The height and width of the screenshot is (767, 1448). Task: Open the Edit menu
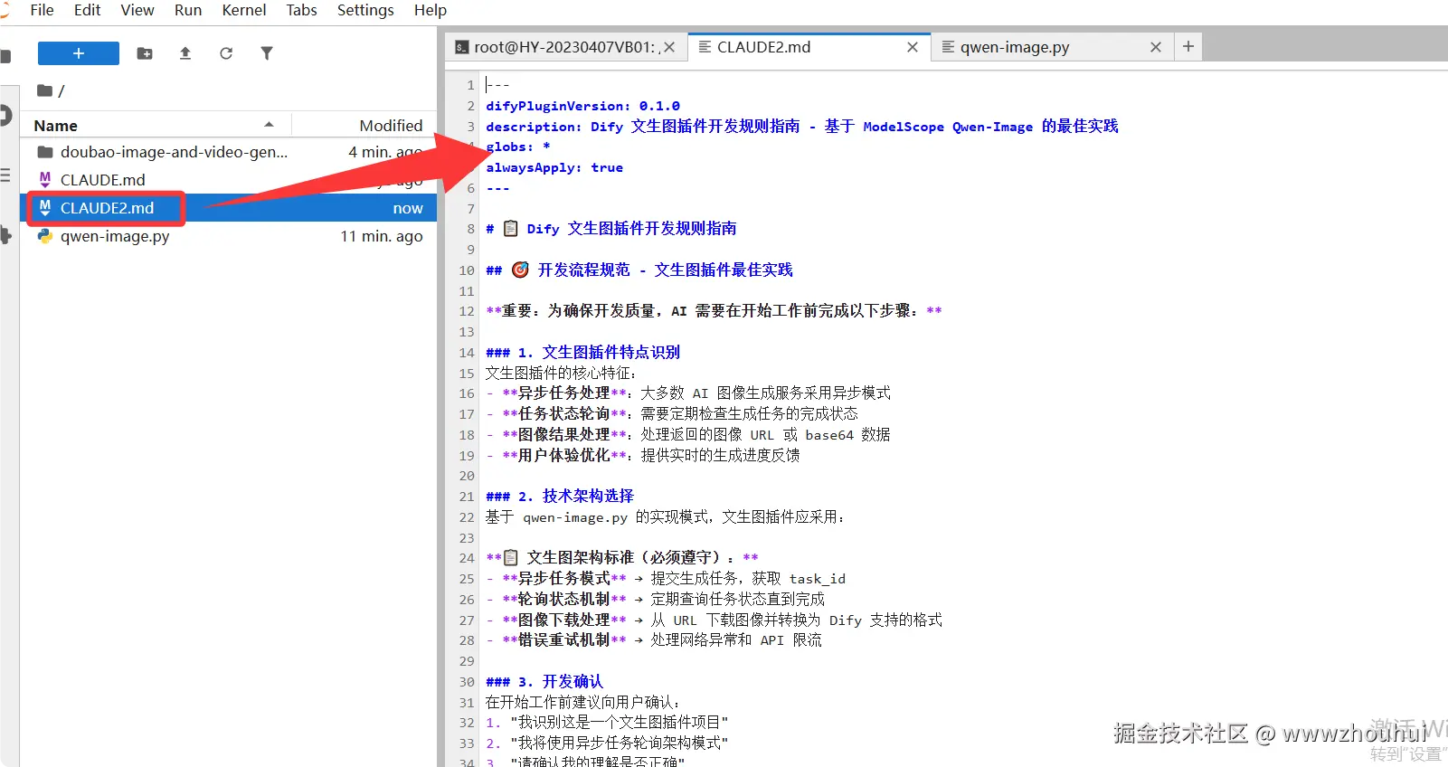(x=88, y=10)
